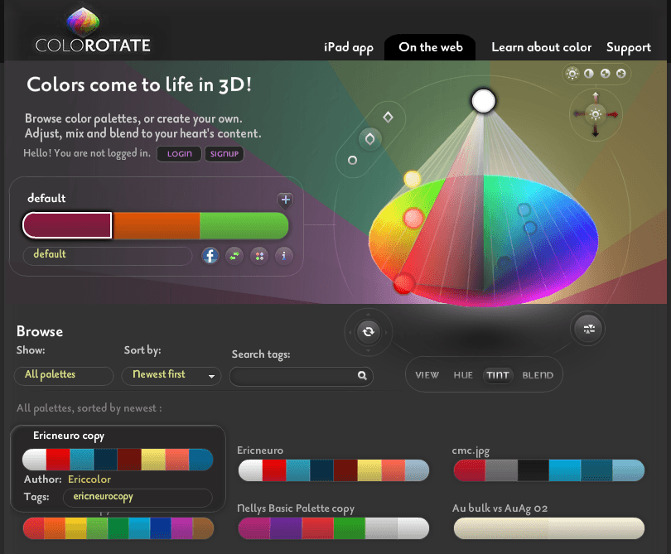Select the small circle shape icon

352,161
